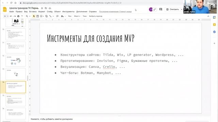Open the Объект menu
The height and width of the screenshot is (122, 218).
pyautogui.click(x=57, y=12)
